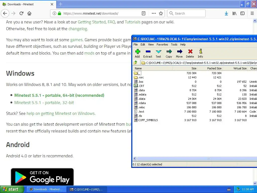Open Firefox library icon
This screenshot has width=257, height=193.
[234, 13]
